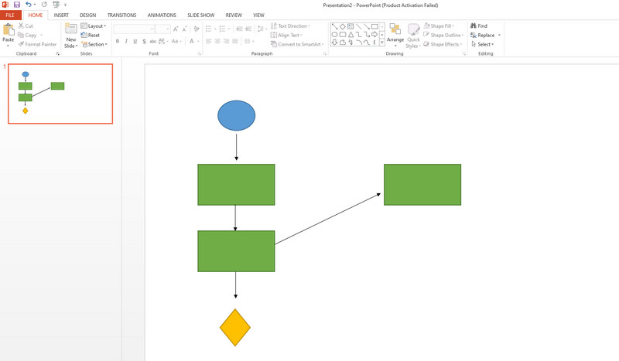Click Decrease List Level icon

tap(239, 29)
